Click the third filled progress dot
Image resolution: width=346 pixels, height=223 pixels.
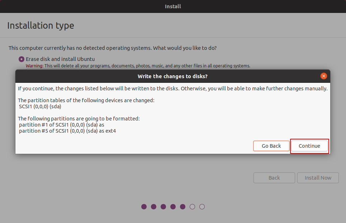pyautogui.click(x=163, y=207)
